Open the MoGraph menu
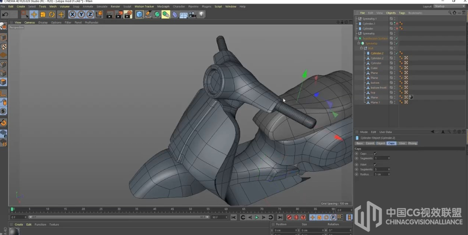Image resolution: width=468 pixels, height=235 pixels. pos(163,6)
